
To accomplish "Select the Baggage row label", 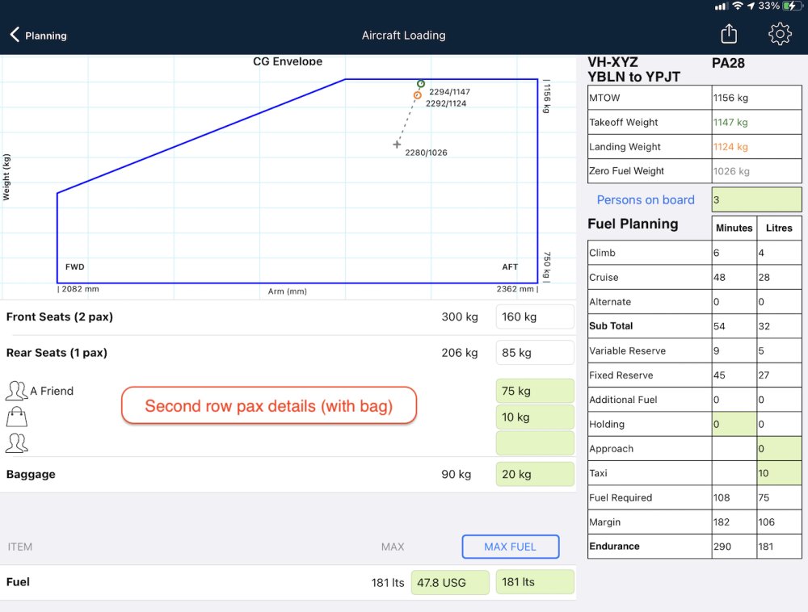I will 31,474.
